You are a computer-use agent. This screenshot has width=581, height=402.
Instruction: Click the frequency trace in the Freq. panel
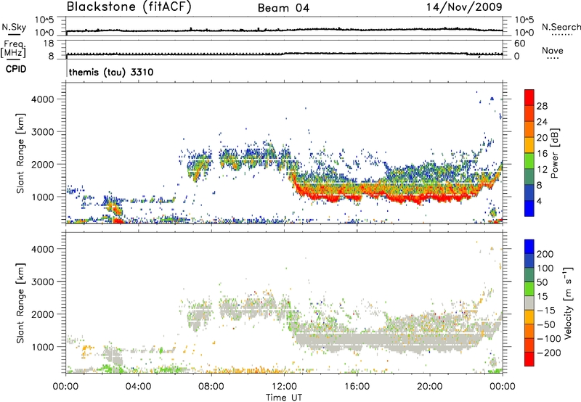[284, 54]
